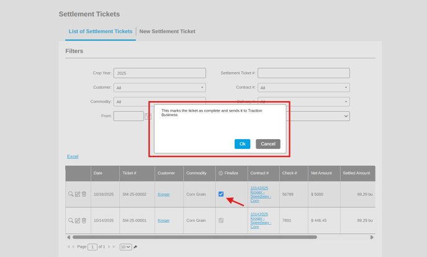The image size is (427, 257).
Task: Click the edit pencil icon for ticket SM-25-00002
Action: (78, 194)
